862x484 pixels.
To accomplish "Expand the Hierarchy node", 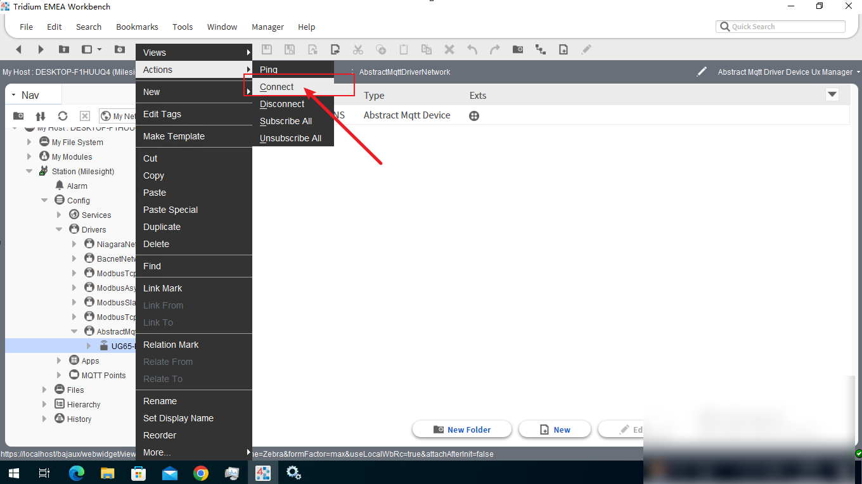I will point(44,405).
